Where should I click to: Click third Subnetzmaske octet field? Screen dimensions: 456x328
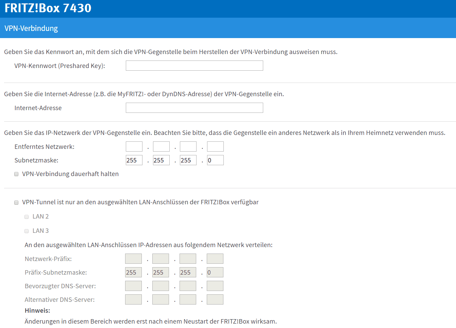tap(188, 160)
